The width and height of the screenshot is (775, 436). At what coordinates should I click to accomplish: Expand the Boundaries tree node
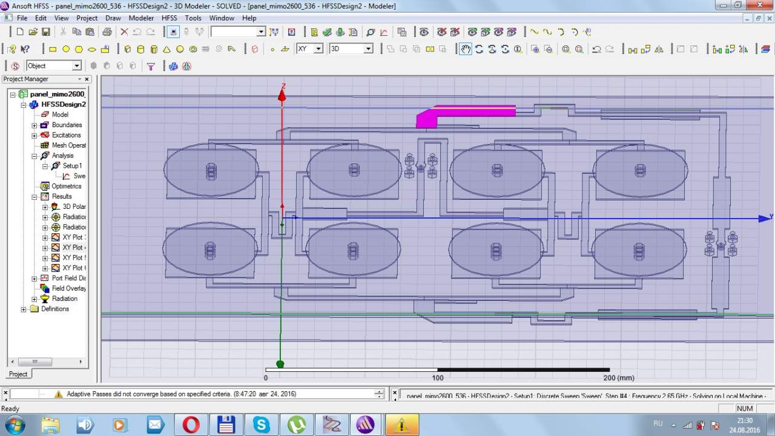(x=35, y=125)
